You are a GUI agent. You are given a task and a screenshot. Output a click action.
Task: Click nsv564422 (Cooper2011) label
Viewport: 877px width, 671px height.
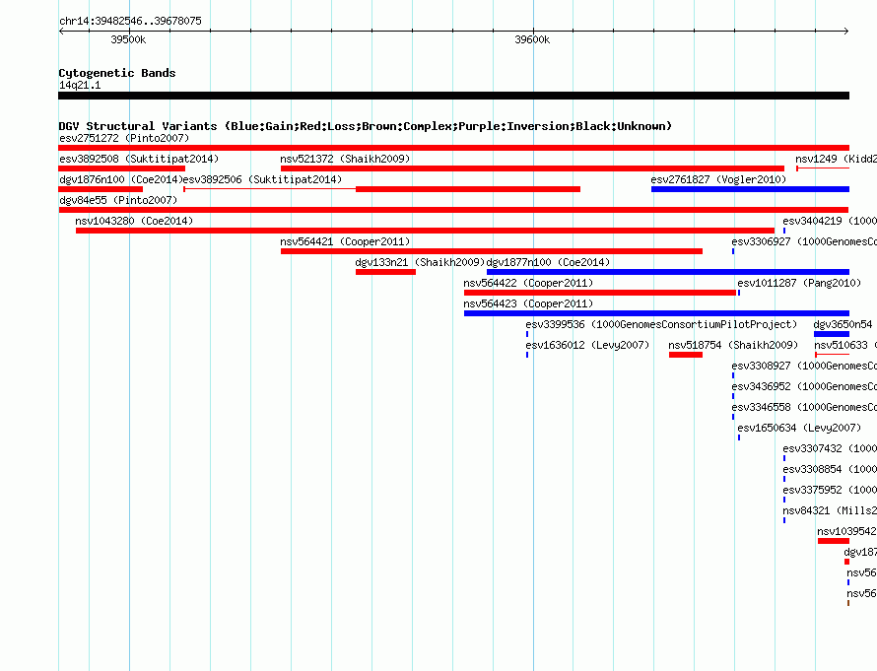point(528,283)
